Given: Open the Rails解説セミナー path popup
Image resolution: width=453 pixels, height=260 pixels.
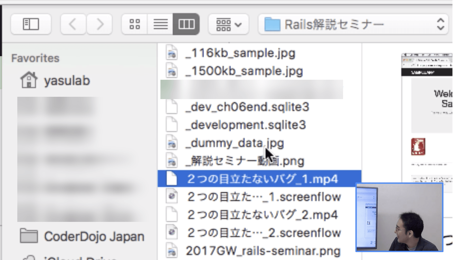Looking at the screenshot, I should [353, 24].
